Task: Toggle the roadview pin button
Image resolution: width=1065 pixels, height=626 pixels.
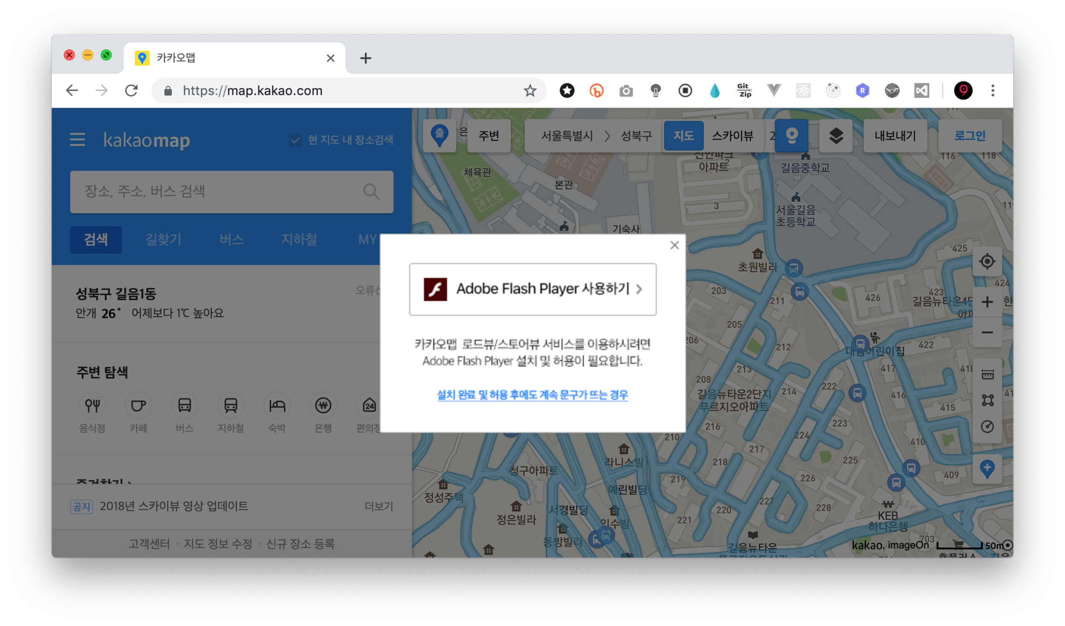Action: pyautogui.click(x=791, y=136)
